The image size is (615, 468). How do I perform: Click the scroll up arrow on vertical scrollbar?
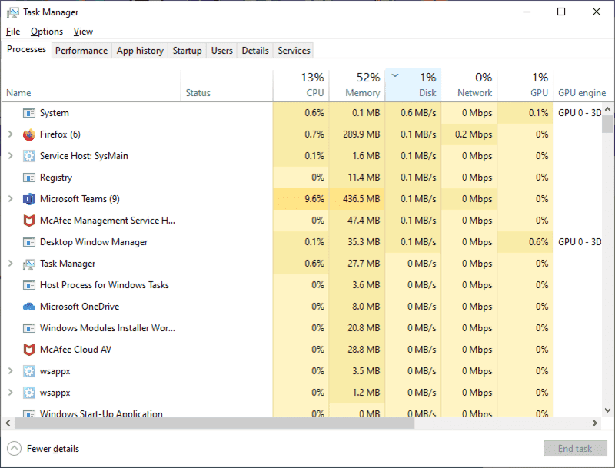coord(607,109)
